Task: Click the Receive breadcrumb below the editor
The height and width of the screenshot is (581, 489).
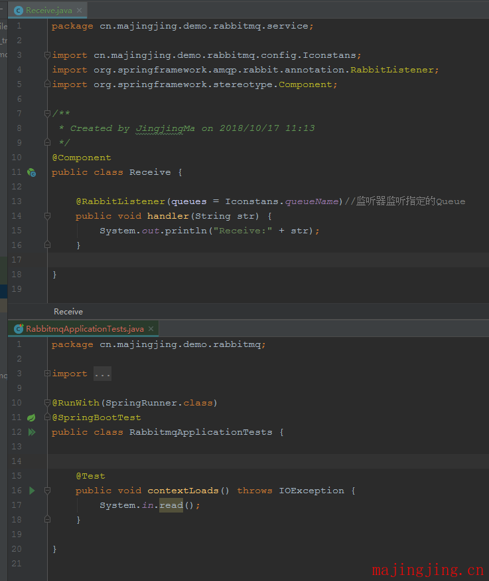Action: [68, 312]
